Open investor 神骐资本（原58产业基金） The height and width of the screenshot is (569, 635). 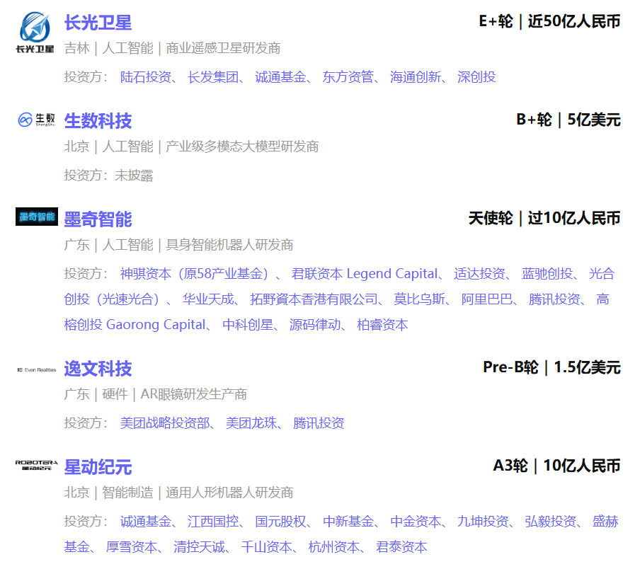click(194, 274)
